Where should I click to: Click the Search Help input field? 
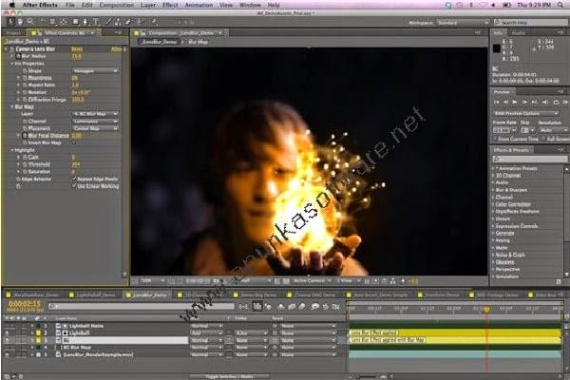(x=533, y=23)
